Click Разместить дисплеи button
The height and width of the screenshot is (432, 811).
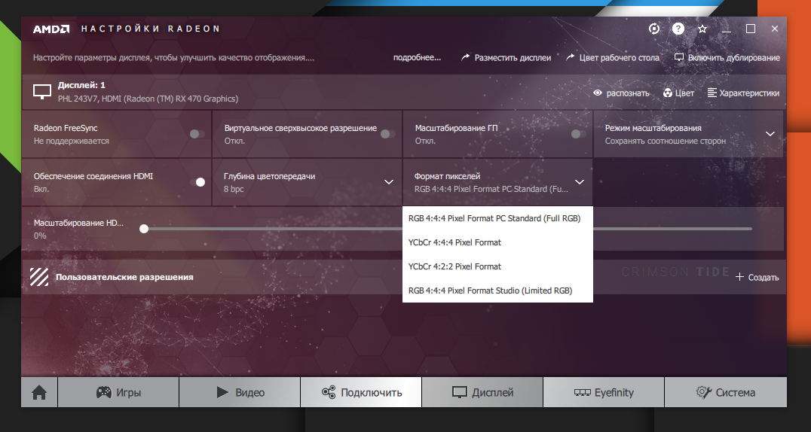(x=506, y=58)
